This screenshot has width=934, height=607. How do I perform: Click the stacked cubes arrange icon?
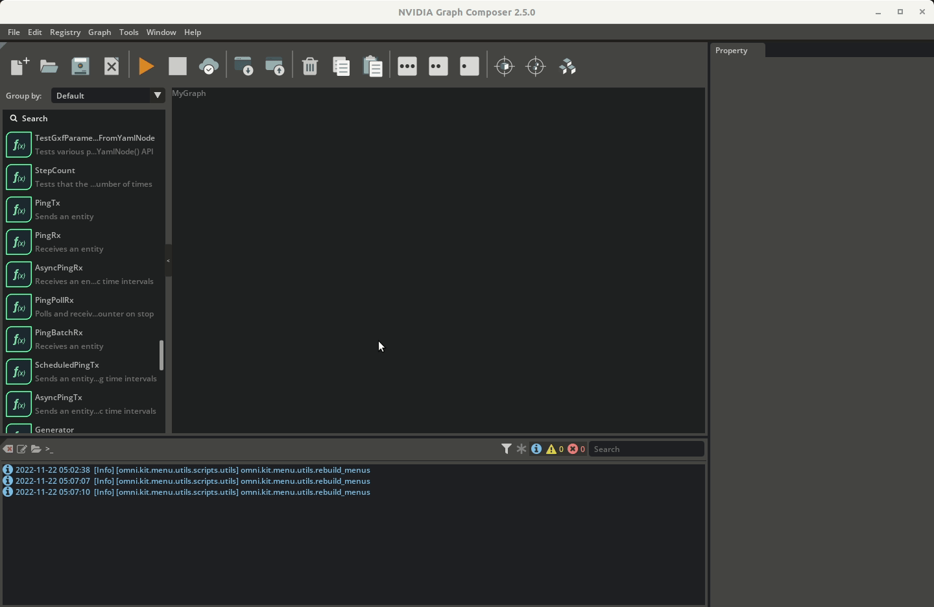click(568, 66)
